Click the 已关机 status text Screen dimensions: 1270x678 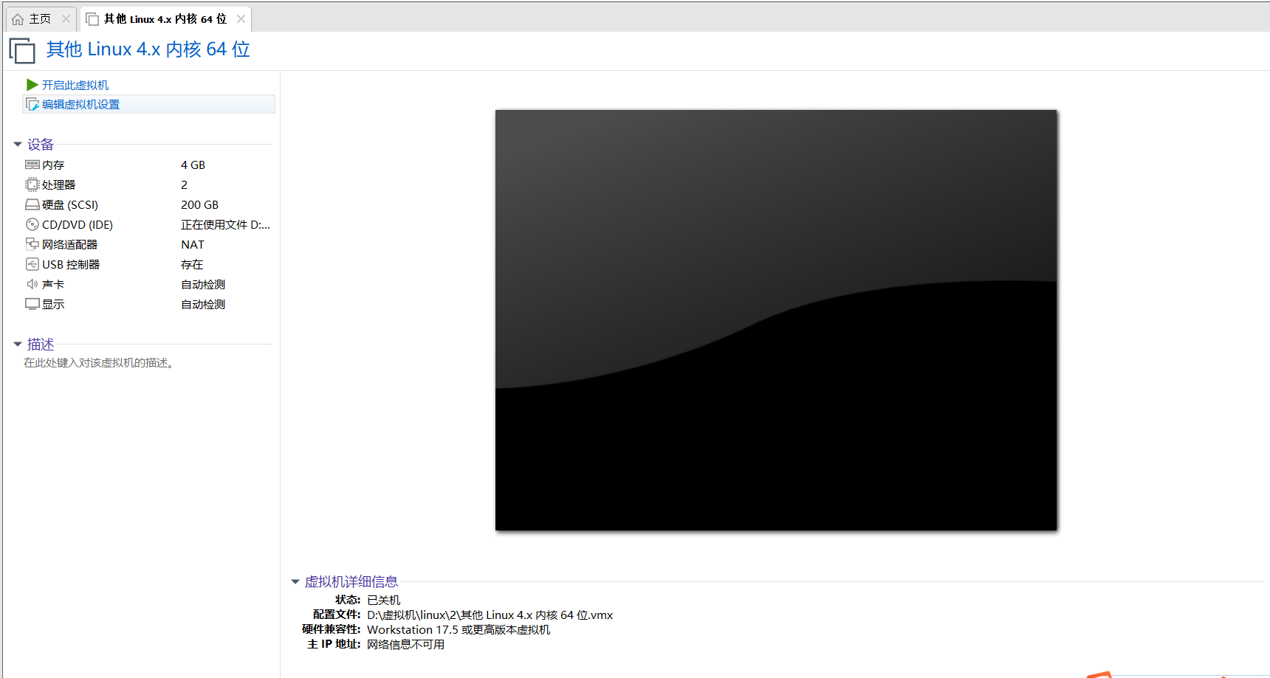click(x=383, y=601)
